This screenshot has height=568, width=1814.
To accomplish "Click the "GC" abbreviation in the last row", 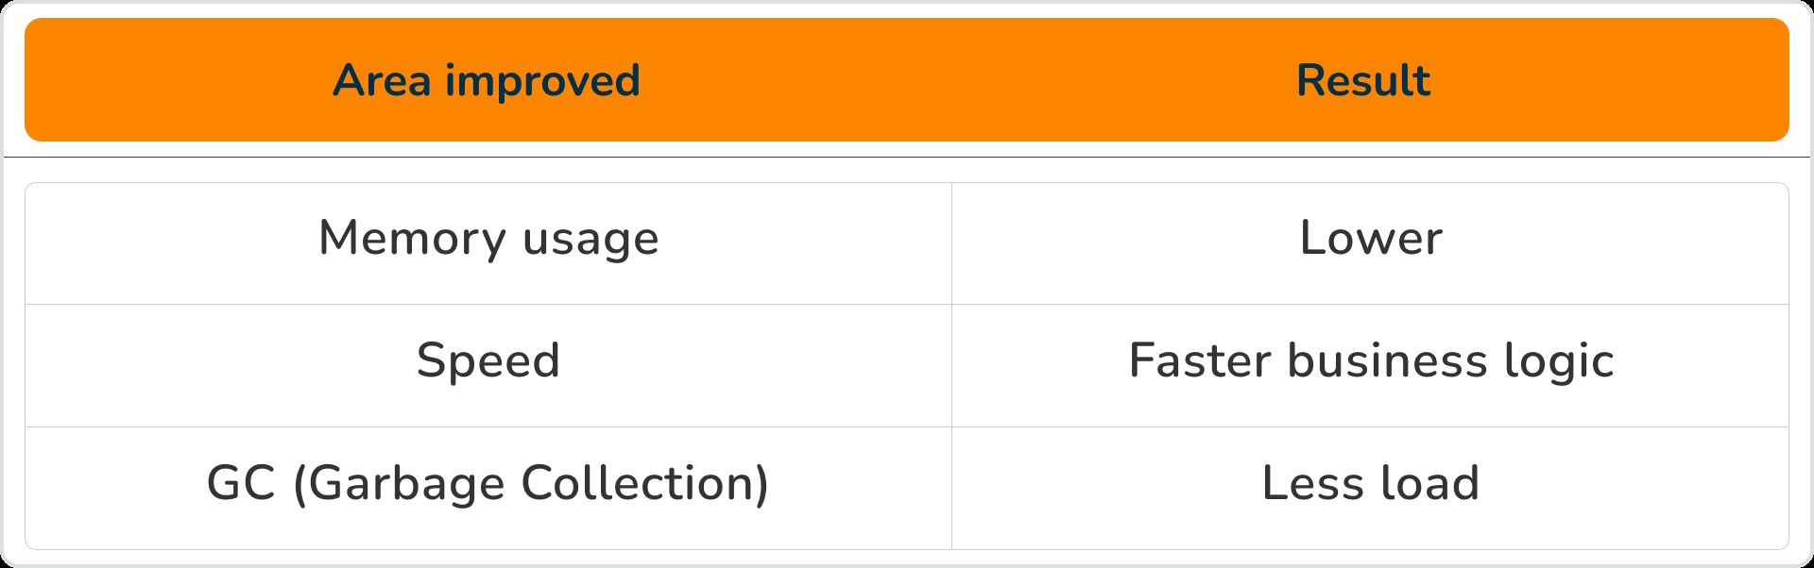I will pyautogui.click(x=241, y=483).
